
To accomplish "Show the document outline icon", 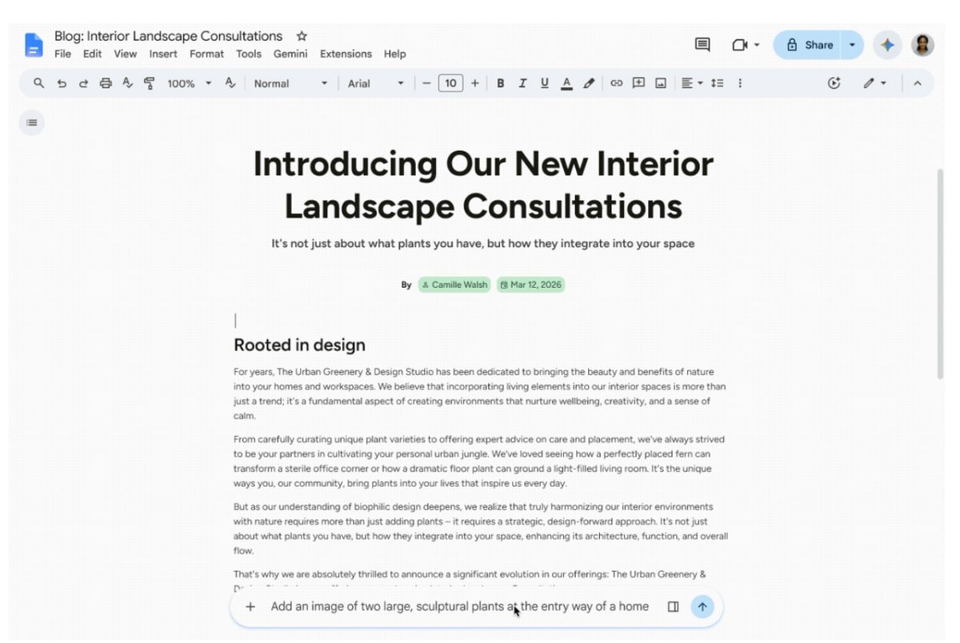I will coord(32,122).
